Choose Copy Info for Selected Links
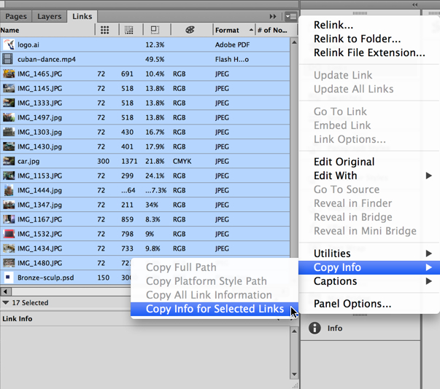The height and width of the screenshot is (389, 440). 215,309
